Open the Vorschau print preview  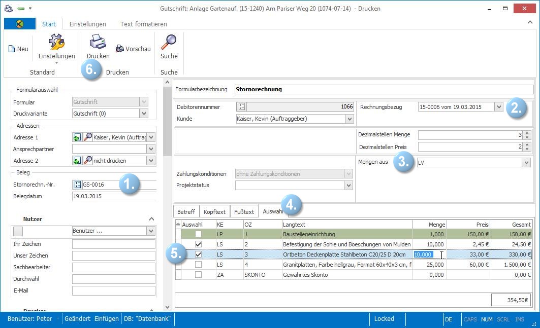pyautogui.click(x=133, y=49)
